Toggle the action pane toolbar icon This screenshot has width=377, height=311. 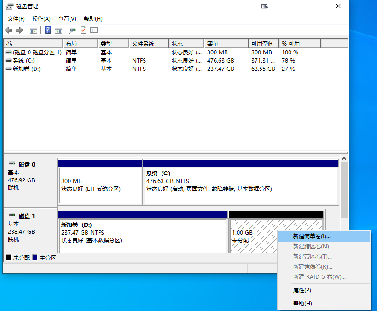[x=58, y=30]
